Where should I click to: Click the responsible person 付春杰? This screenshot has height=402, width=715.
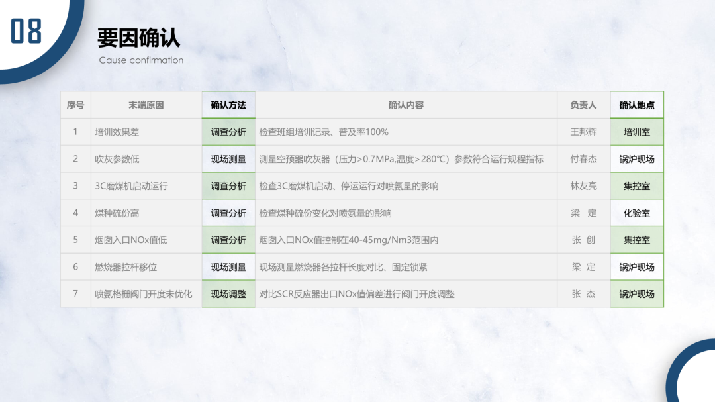(583, 159)
